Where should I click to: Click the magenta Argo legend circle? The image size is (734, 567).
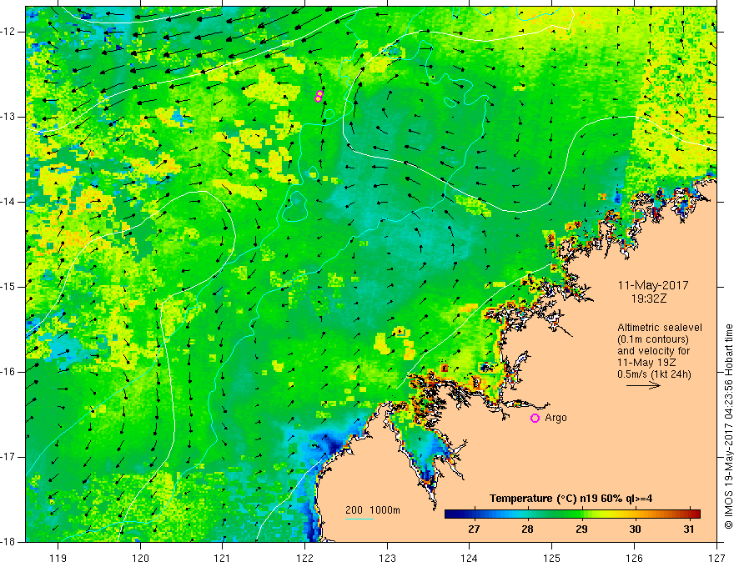(535, 418)
